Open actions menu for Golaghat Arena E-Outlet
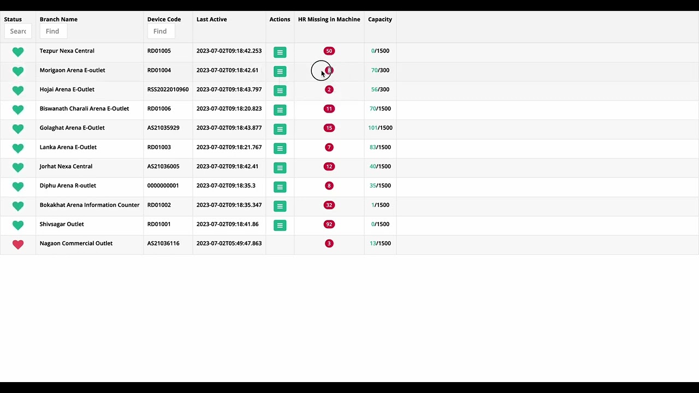 coord(280,129)
